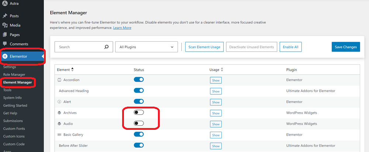Show usage for Accordion
Screen dimensions: 369x152
coord(216,80)
